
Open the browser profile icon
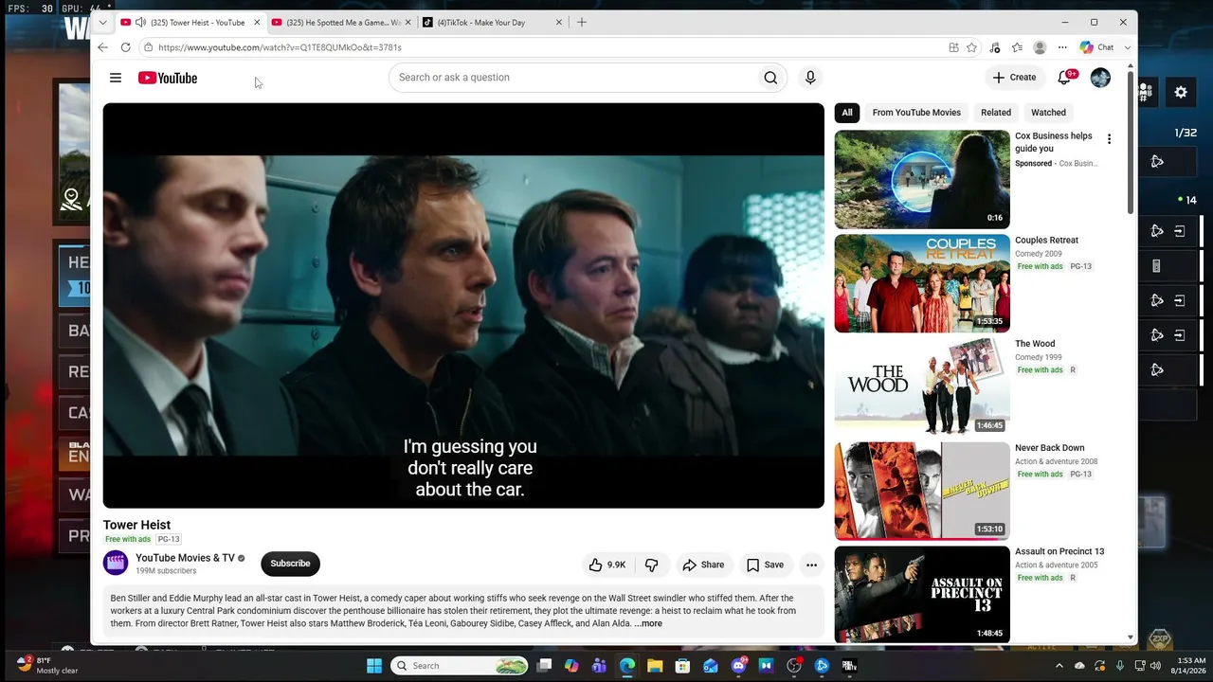click(1040, 47)
